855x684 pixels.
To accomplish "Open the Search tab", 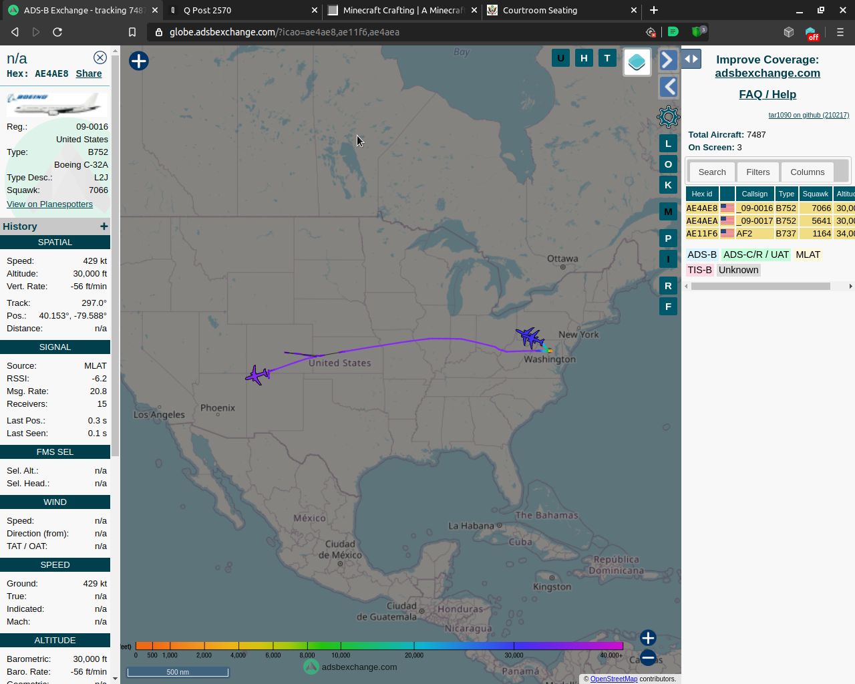I will [x=712, y=172].
